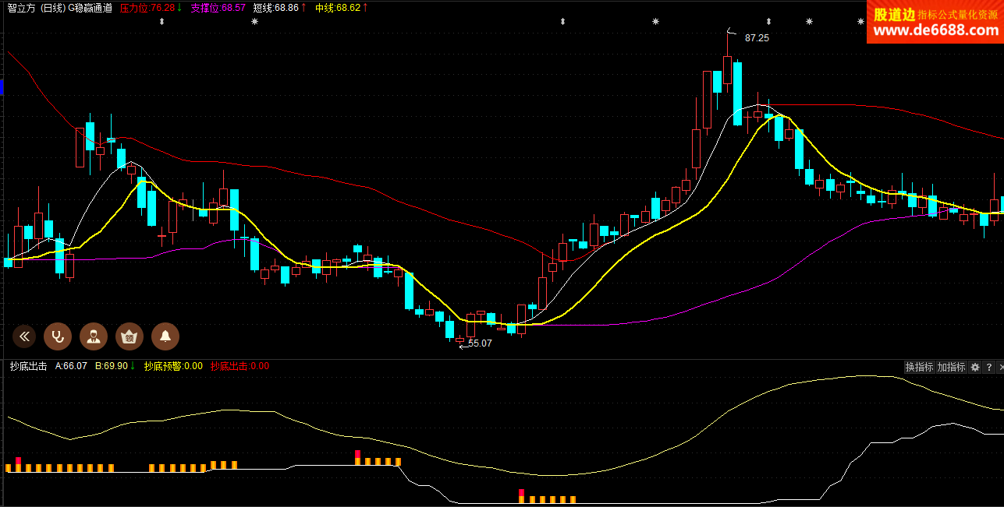The width and height of the screenshot is (1004, 507).
Task: Click the star event marker beside the watermark
Action: pyautogui.click(x=860, y=22)
